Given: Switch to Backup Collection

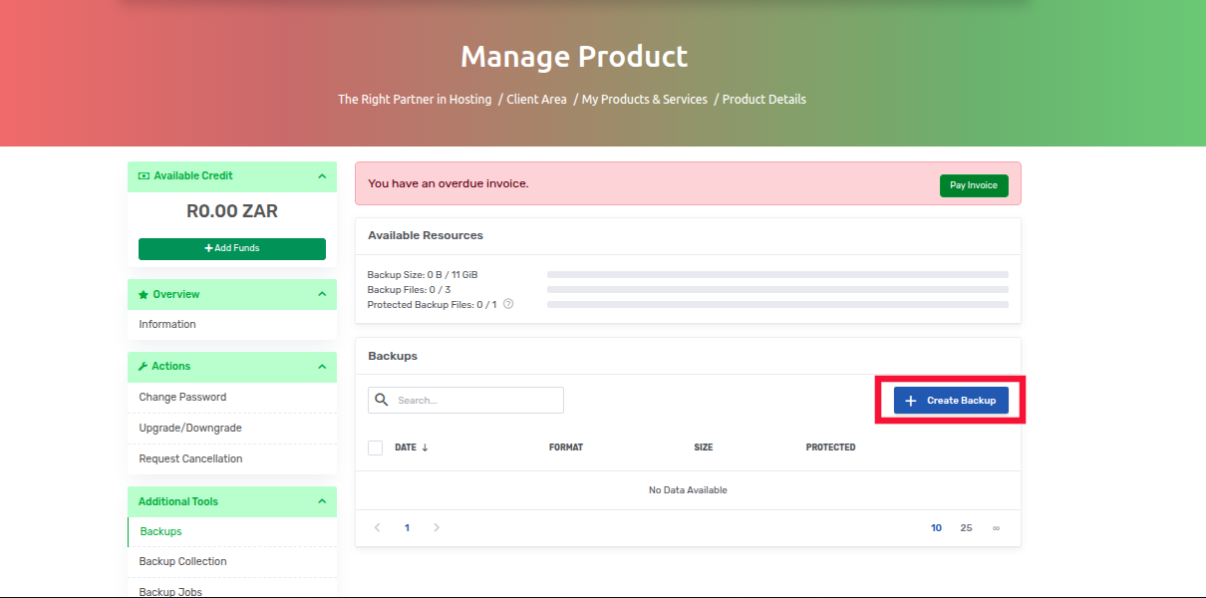Looking at the screenshot, I should [x=182, y=561].
